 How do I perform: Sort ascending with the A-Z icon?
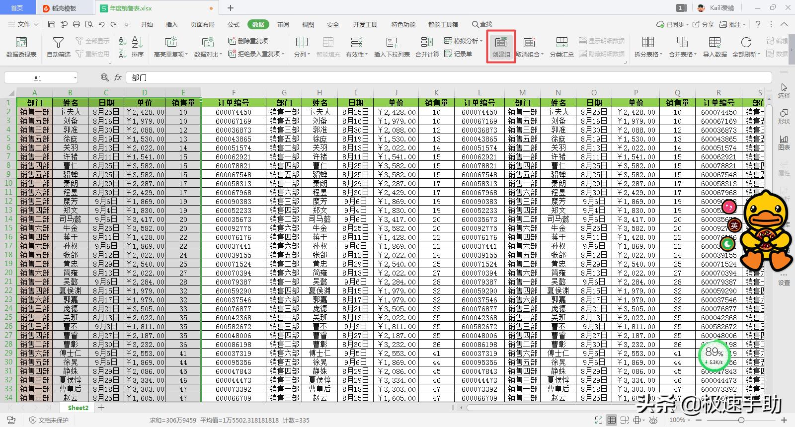pyautogui.click(x=123, y=41)
